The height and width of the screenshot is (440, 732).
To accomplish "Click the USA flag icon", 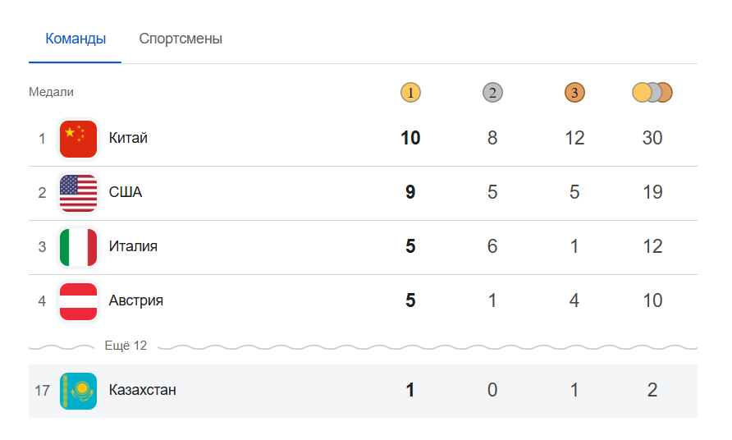I will [79, 192].
